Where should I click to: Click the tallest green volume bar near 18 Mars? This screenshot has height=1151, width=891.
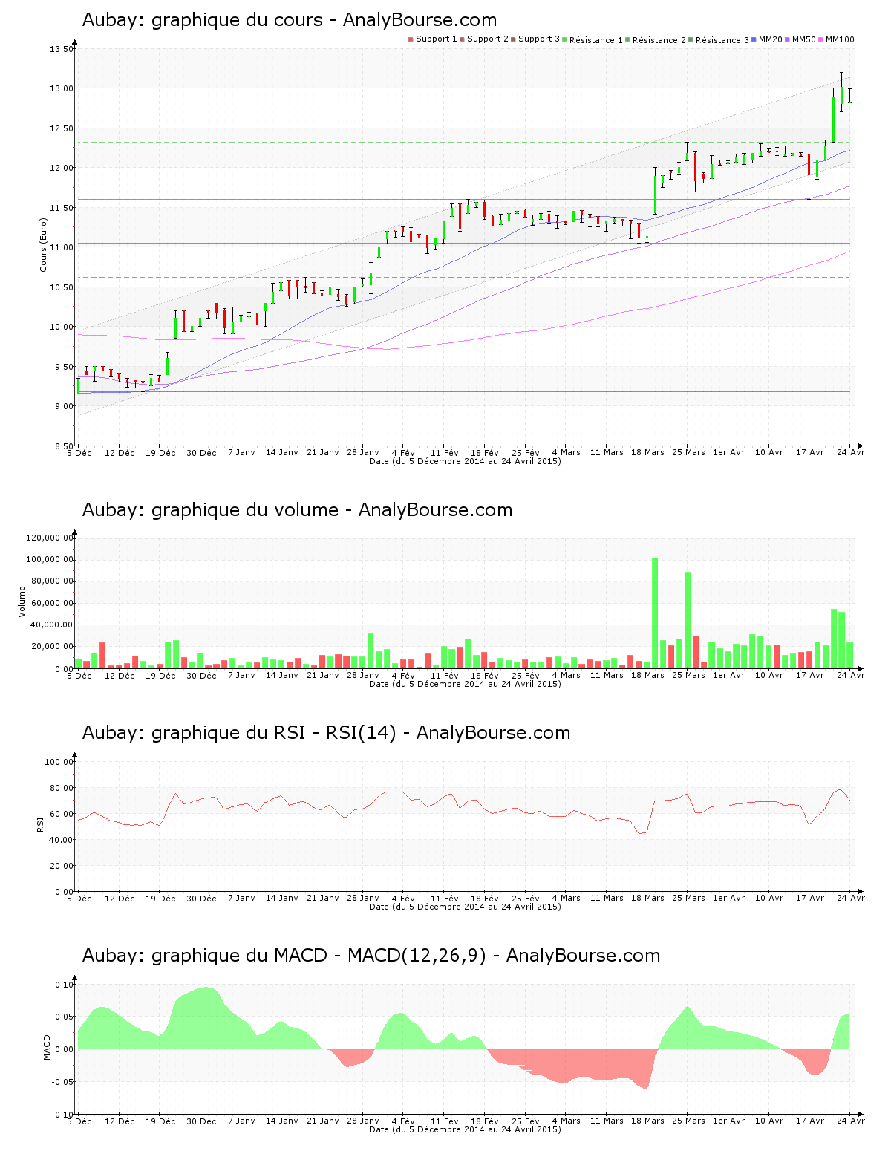(655, 613)
